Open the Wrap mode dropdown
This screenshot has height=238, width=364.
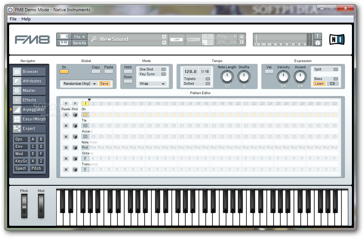[152, 84]
